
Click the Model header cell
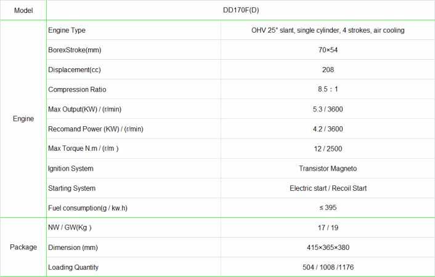(23, 10)
